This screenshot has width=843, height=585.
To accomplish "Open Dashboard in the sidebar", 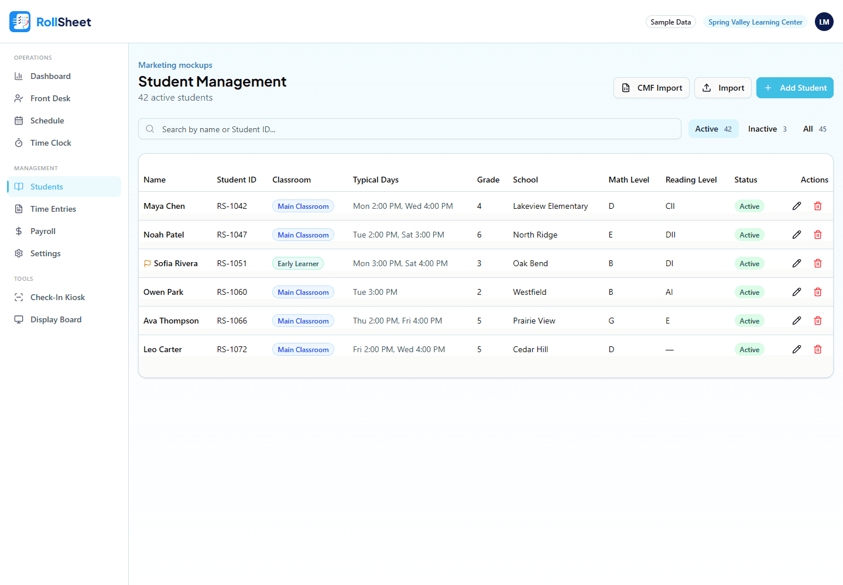I will coord(64,76).
